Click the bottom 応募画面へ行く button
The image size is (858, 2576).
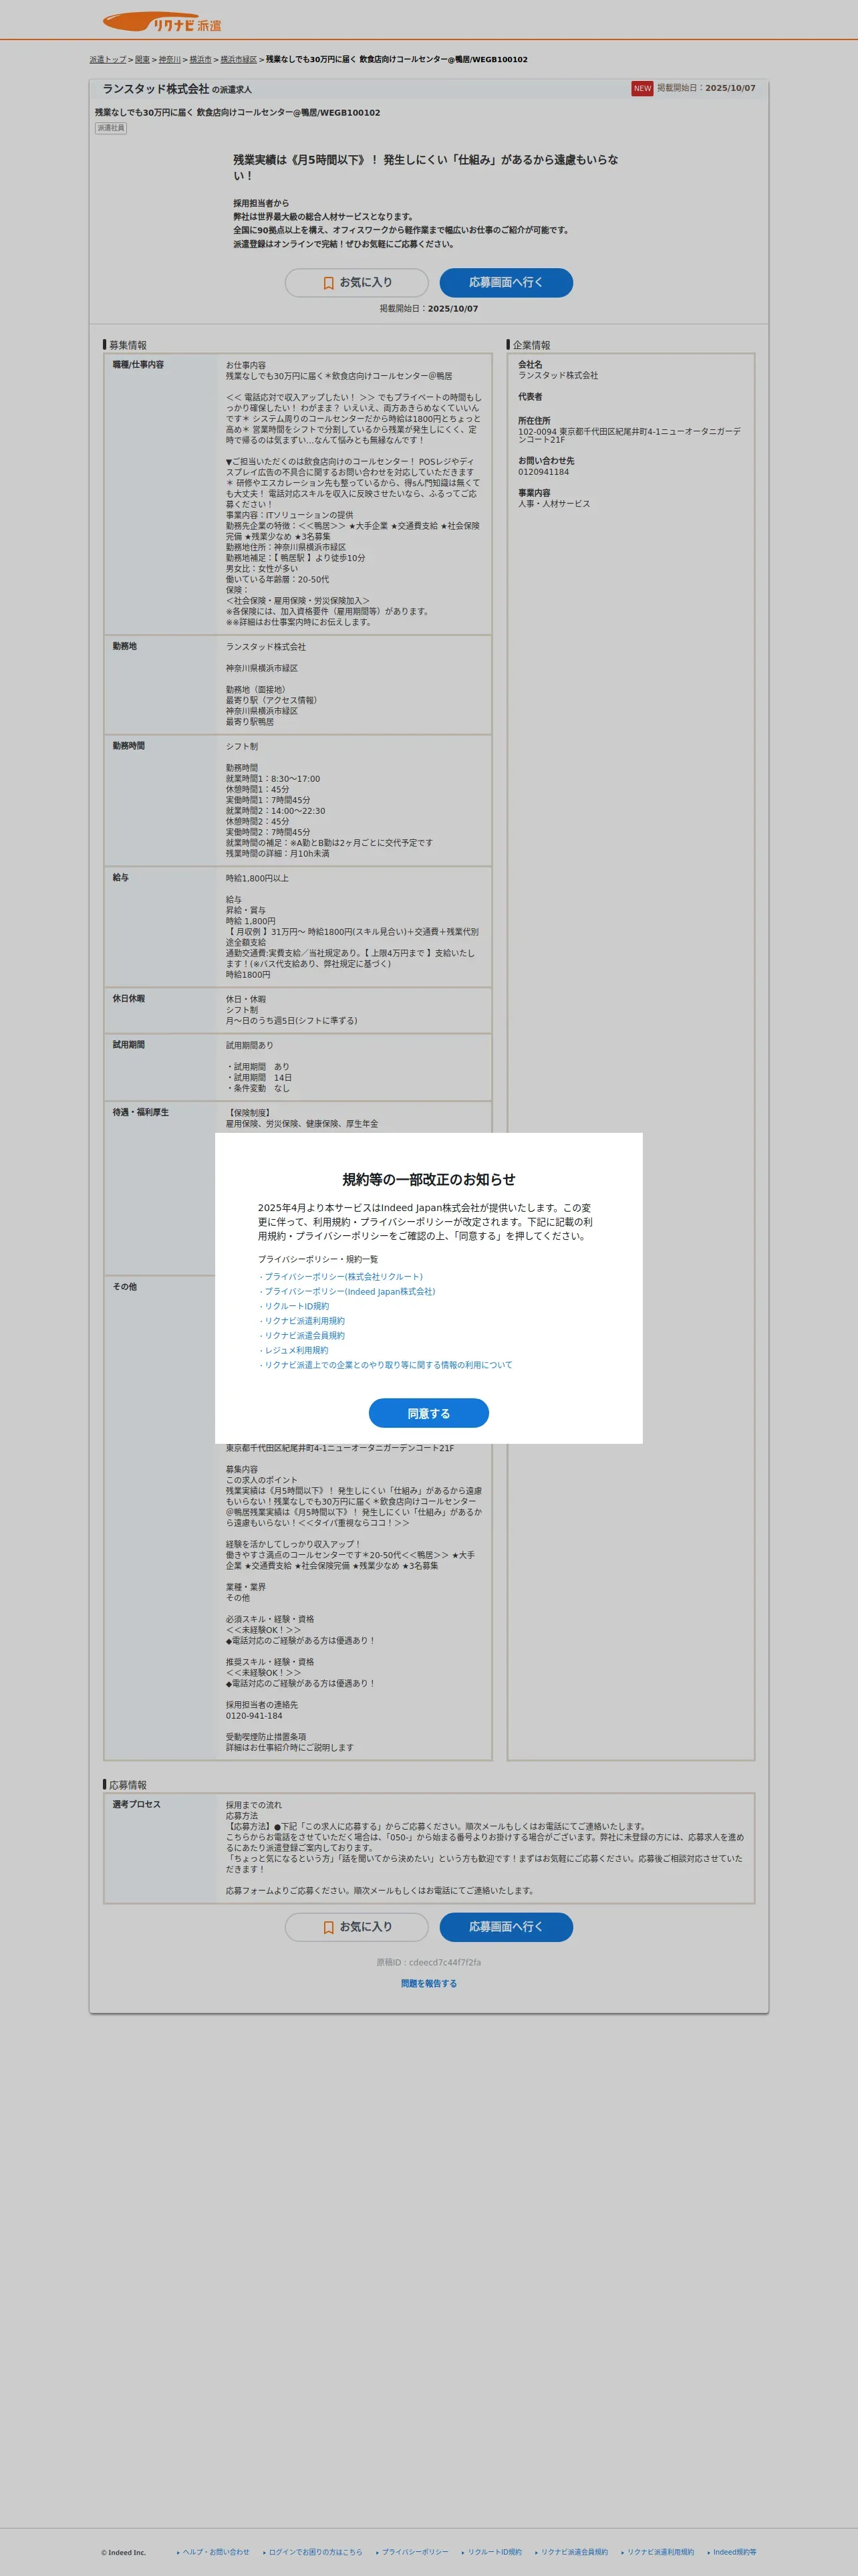pos(507,1927)
